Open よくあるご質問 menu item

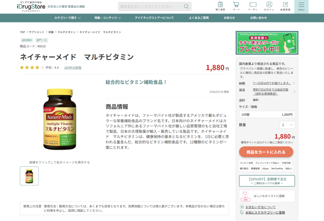tap(199, 18)
